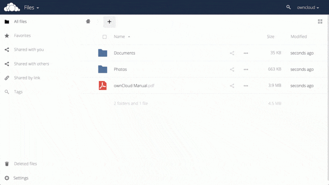Open Shared by link section
329x185 pixels.
point(27,78)
